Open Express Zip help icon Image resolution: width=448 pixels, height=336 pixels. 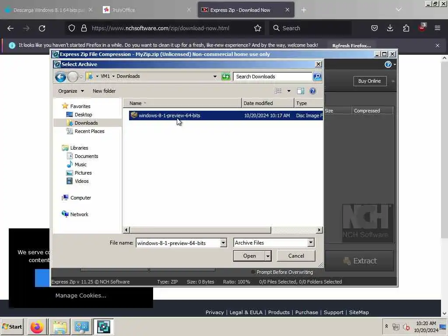coord(388,64)
